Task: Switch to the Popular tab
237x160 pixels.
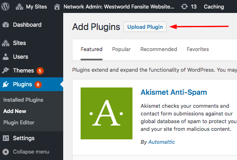Action: [122, 49]
